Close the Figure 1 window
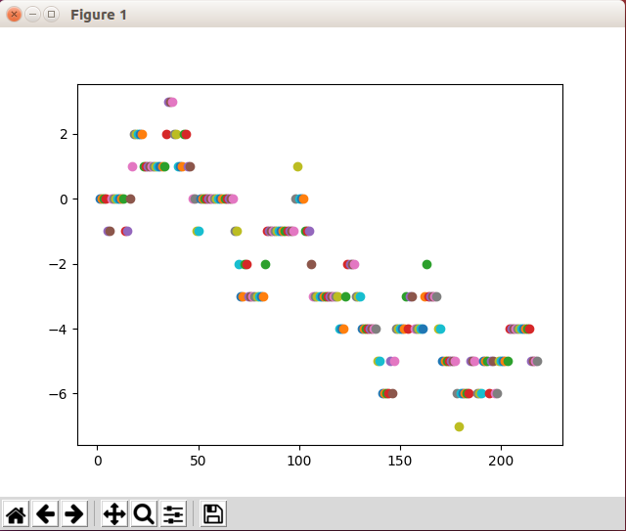 [x=14, y=15]
